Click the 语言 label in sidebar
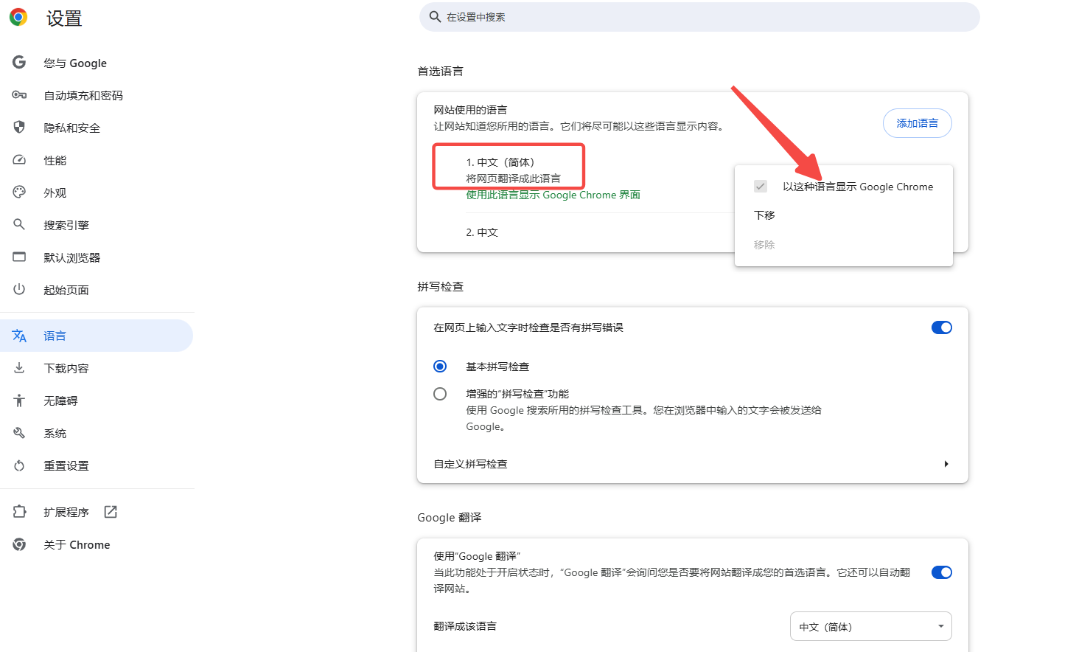1076x652 pixels. [x=55, y=336]
